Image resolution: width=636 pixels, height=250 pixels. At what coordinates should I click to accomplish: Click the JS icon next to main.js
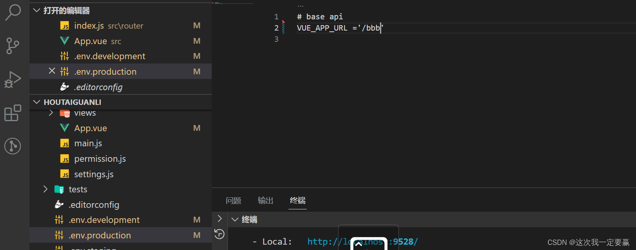coord(65,144)
